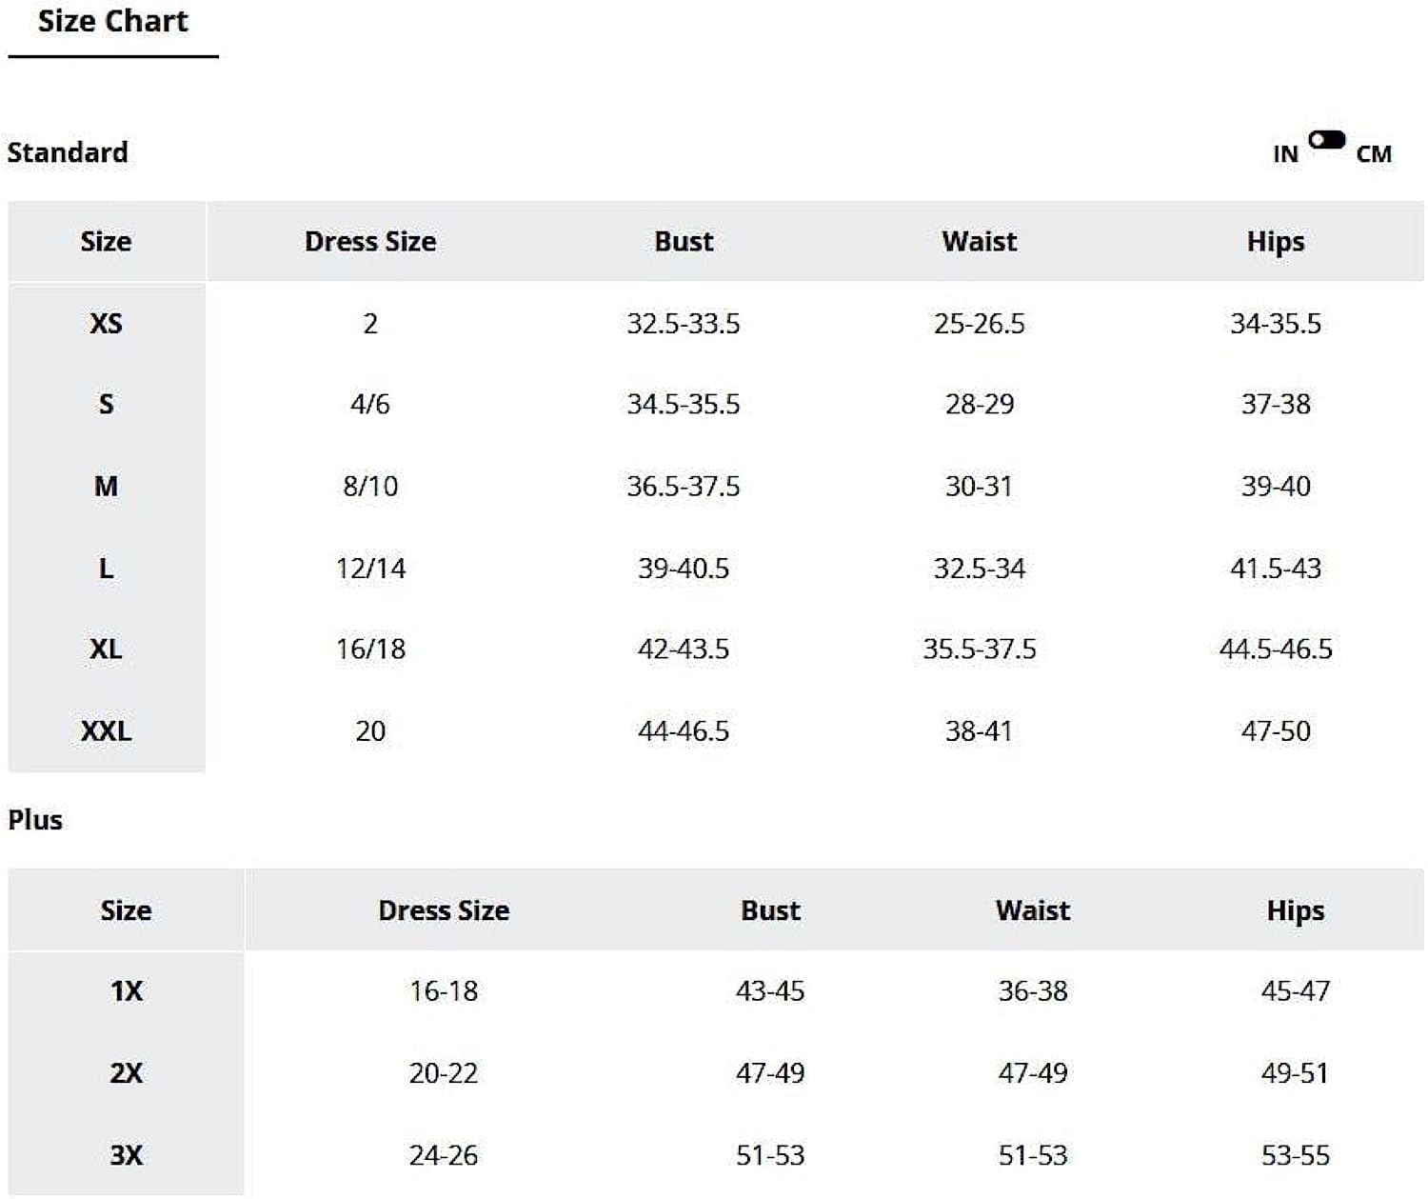Click the Standard section heading
Screen dimensions: 1428x1199
click(x=68, y=152)
